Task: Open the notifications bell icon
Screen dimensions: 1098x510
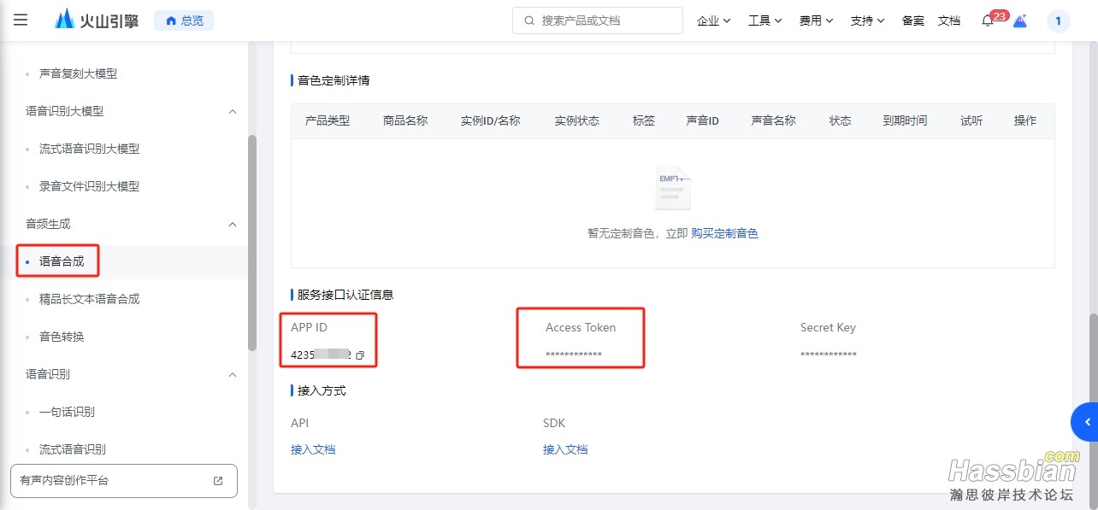Action: [987, 21]
